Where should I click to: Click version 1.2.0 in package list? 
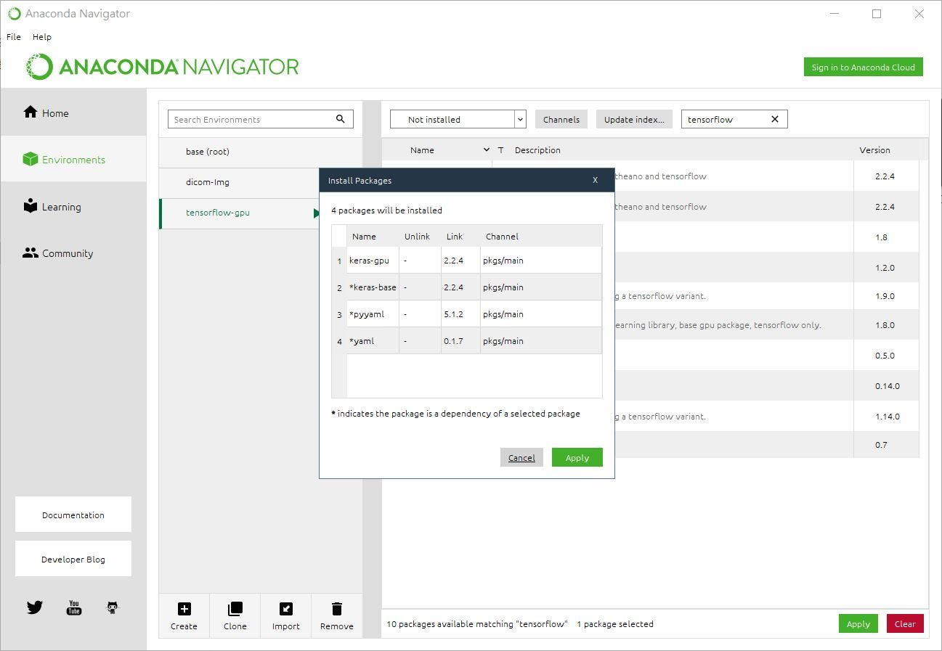[x=885, y=268]
